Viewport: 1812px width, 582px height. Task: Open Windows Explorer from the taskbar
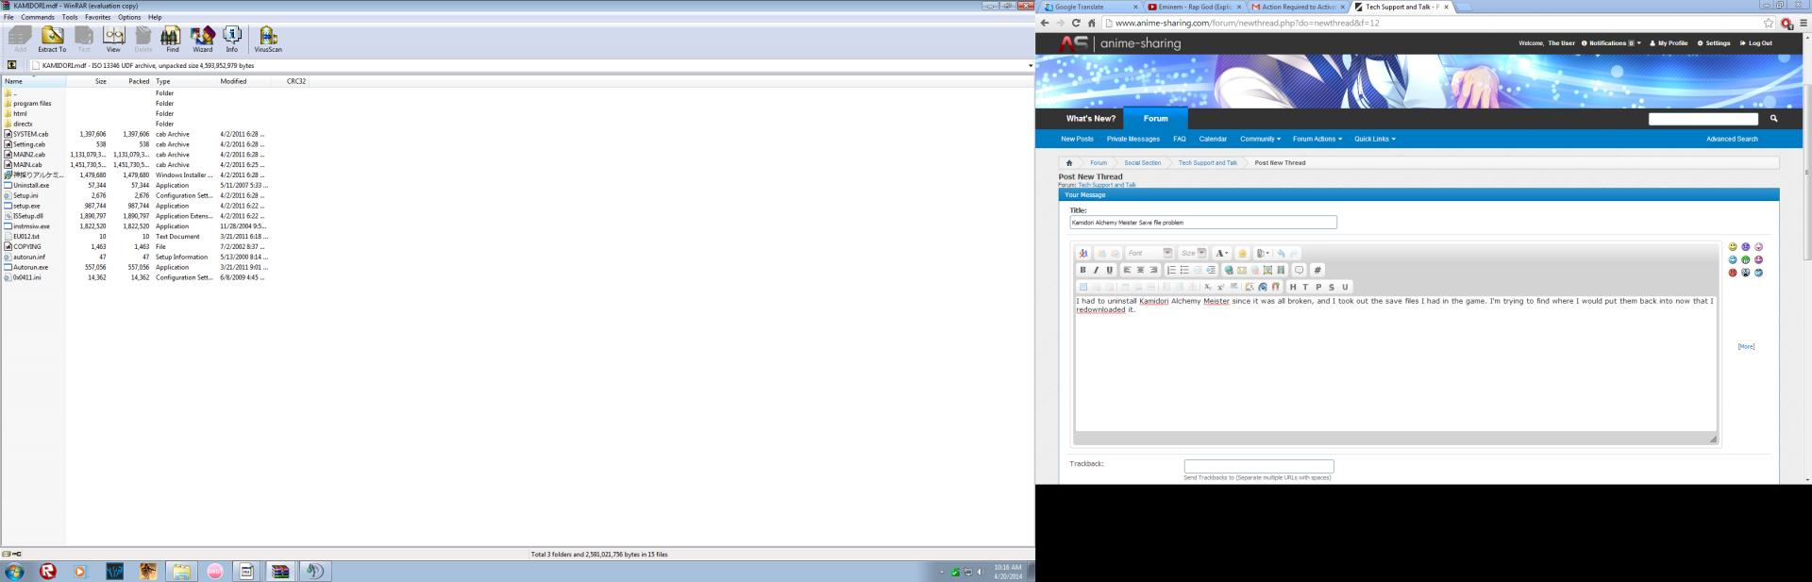(x=180, y=571)
